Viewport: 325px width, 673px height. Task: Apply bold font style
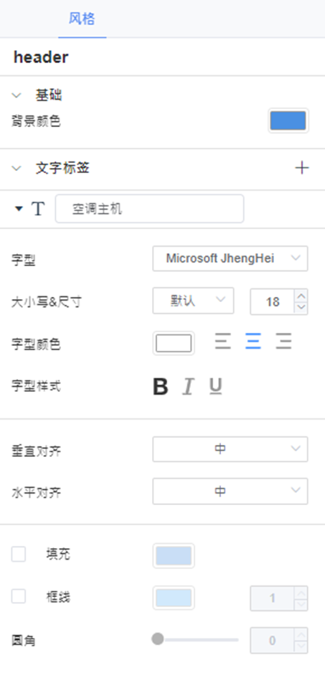click(161, 387)
